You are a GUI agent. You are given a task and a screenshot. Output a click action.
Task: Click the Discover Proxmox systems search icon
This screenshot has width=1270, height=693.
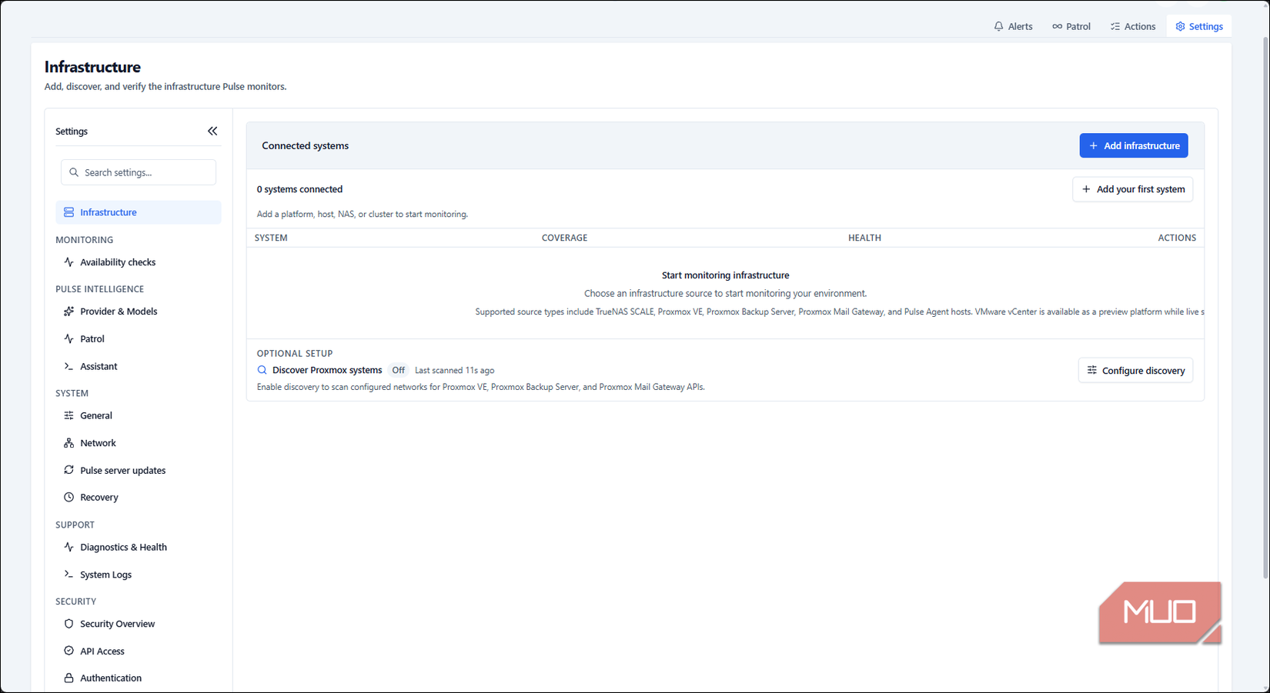262,370
